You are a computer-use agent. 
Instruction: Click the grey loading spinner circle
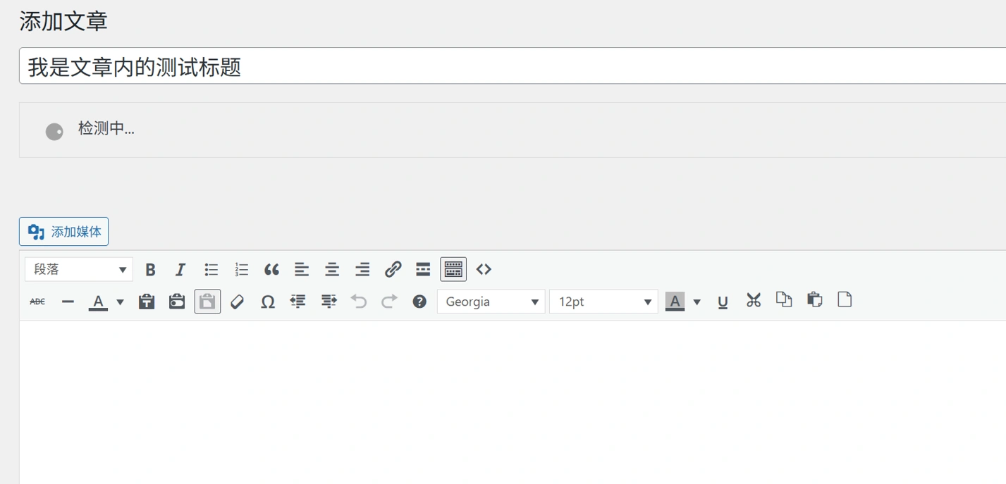pyautogui.click(x=54, y=132)
